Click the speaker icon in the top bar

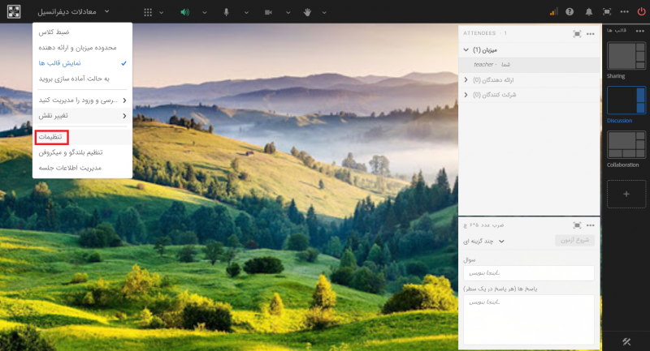[x=184, y=12]
